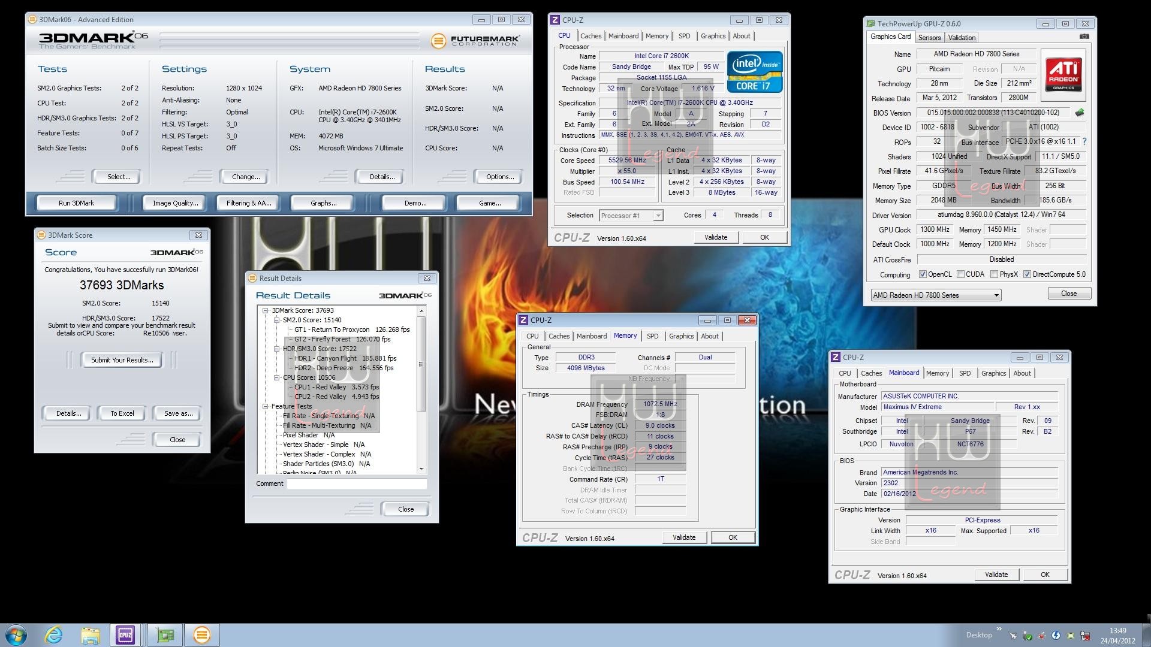The height and width of the screenshot is (647, 1151).
Task: Click the Result Details scrollbar down arrow
Action: click(x=421, y=469)
